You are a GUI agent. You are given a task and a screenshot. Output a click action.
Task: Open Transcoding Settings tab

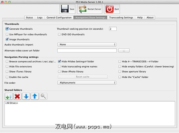click(x=121, y=18)
